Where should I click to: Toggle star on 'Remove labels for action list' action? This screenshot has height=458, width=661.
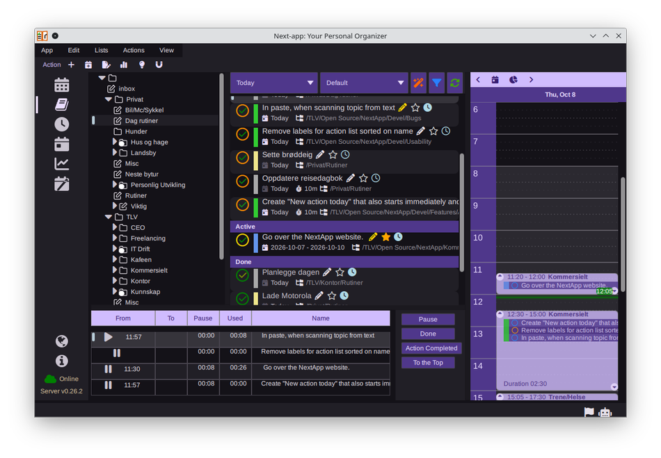[x=433, y=131]
